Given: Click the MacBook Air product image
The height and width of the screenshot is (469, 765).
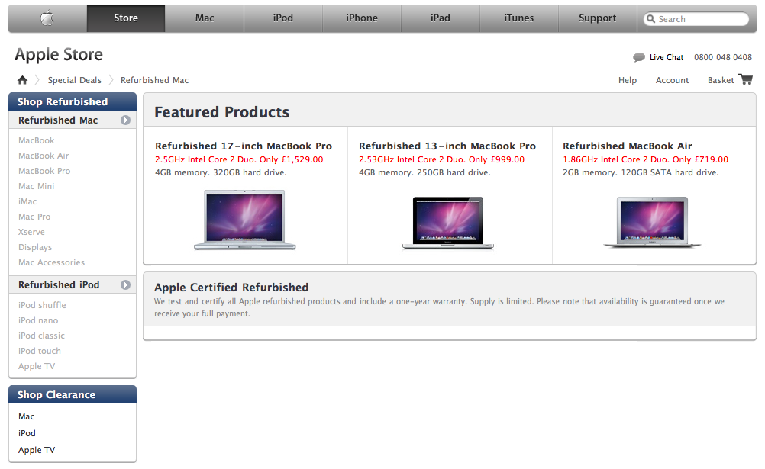Looking at the screenshot, I should click(x=652, y=223).
